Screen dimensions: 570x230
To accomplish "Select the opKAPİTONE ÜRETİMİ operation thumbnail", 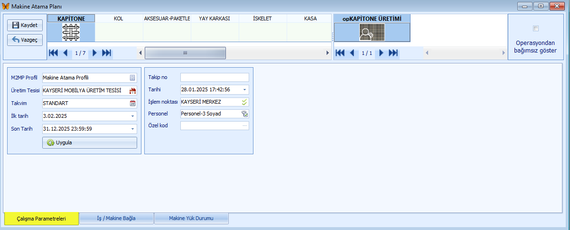I will [x=372, y=32].
